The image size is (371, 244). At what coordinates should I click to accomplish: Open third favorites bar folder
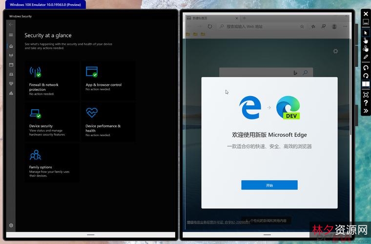point(203,34)
